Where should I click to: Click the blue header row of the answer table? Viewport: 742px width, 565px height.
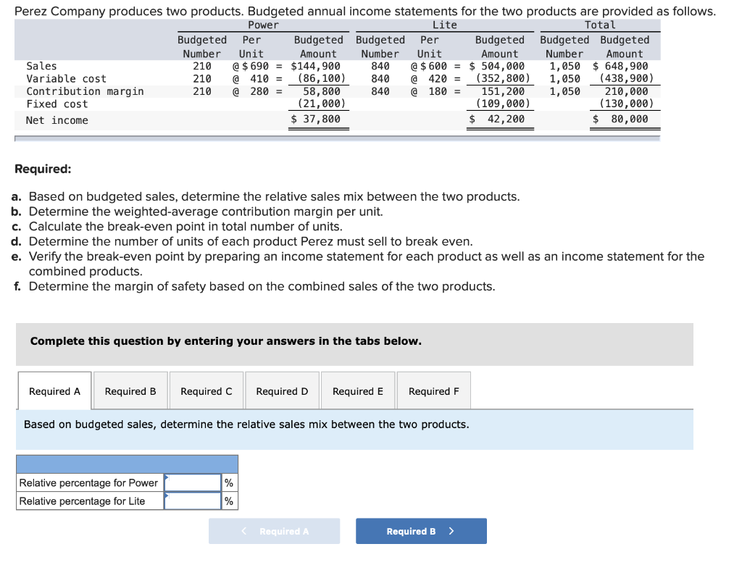click(127, 464)
